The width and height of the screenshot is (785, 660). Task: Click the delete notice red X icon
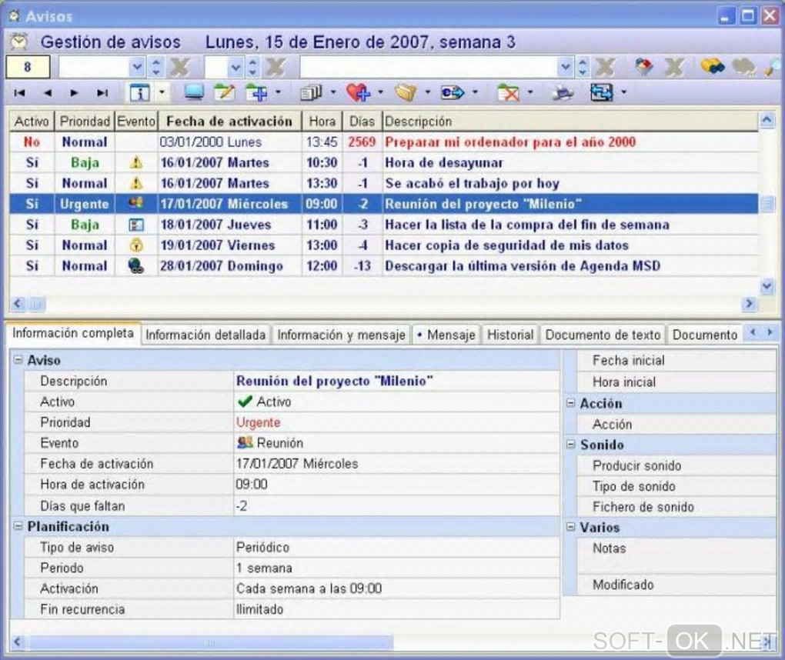click(x=508, y=92)
